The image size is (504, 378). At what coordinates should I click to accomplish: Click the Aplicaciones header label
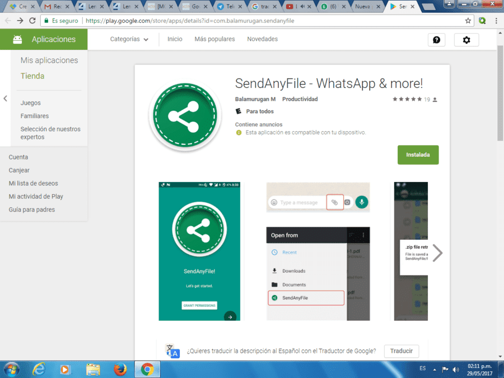pyautogui.click(x=54, y=39)
